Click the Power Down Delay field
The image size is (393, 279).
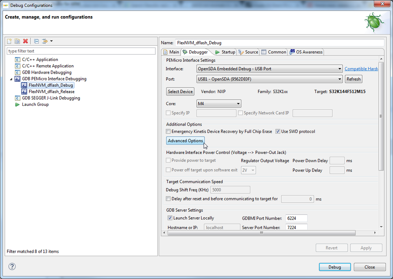[x=337, y=161]
